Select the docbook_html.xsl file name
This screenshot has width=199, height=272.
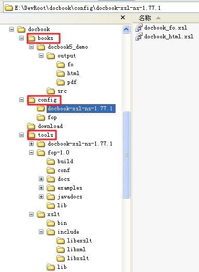coord(169,37)
